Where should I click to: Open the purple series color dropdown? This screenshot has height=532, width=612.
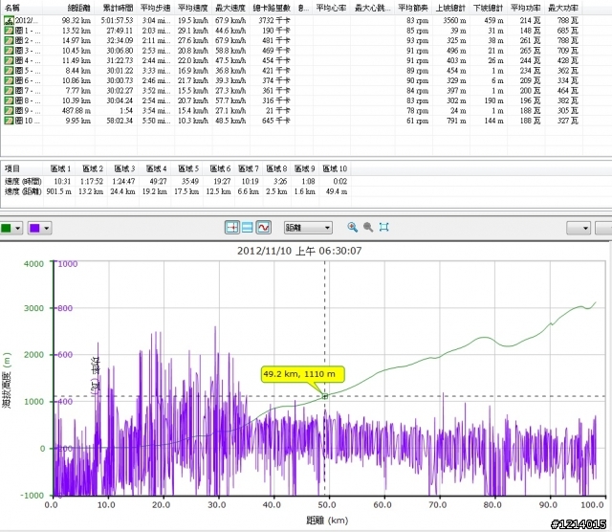point(48,228)
